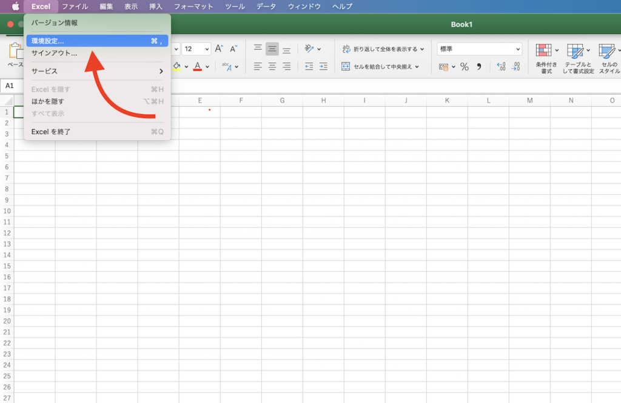Decrease font size with the small A icon

click(233, 49)
